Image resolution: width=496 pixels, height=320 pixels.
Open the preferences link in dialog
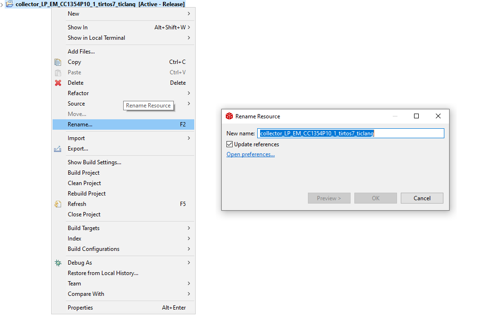coord(251,154)
